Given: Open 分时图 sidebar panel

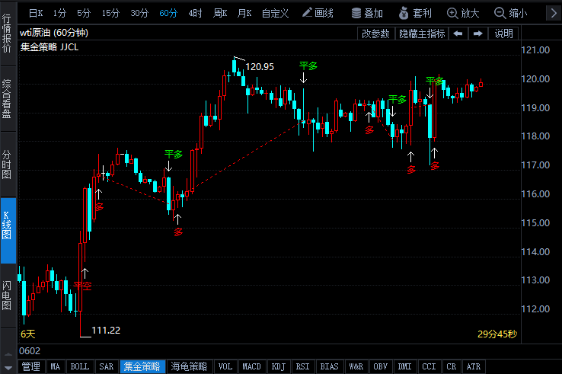Looking at the screenshot, I should [8, 165].
